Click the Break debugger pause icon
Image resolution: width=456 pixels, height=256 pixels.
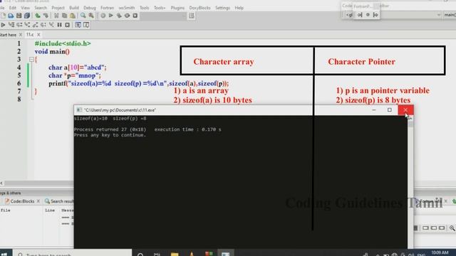(x=59, y=25)
